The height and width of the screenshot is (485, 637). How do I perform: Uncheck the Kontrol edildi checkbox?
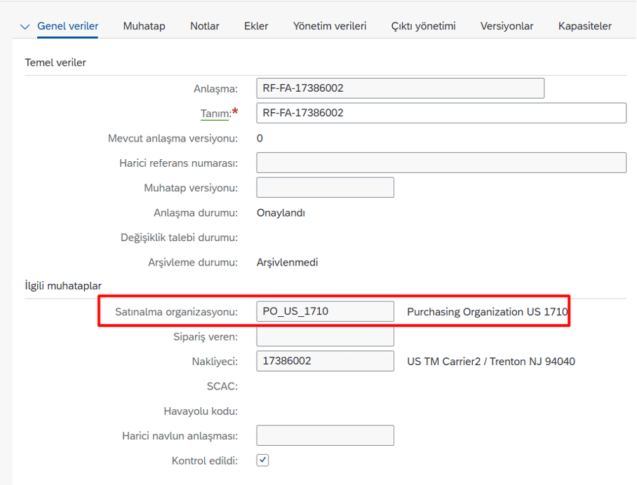[262, 460]
